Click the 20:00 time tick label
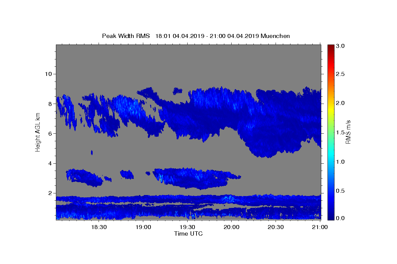The height and width of the screenshot is (264, 397). point(232,227)
